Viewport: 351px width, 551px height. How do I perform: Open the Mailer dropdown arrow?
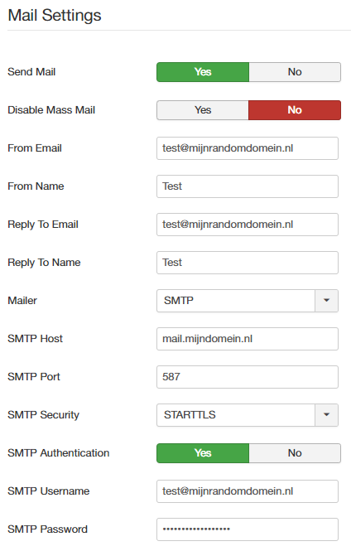(x=326, y=301)
